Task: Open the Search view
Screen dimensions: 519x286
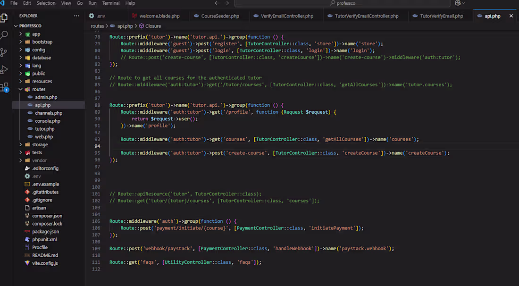Action: coord(6,34)
